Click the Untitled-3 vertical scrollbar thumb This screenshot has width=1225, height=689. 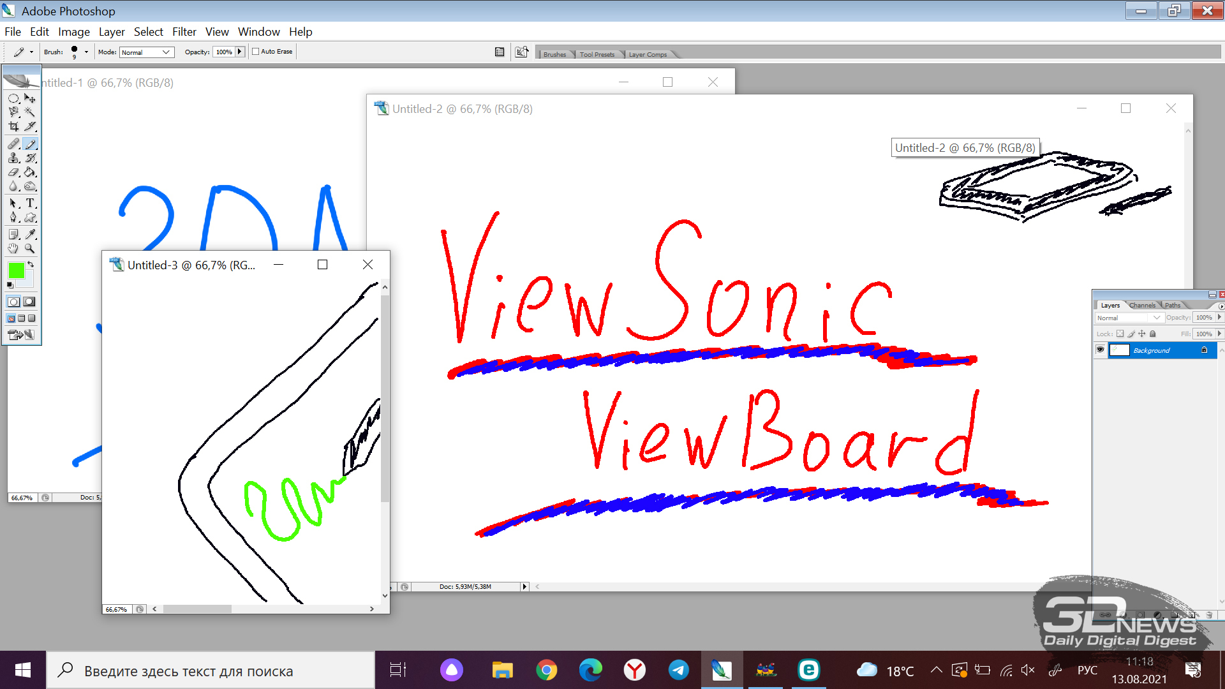385,398
